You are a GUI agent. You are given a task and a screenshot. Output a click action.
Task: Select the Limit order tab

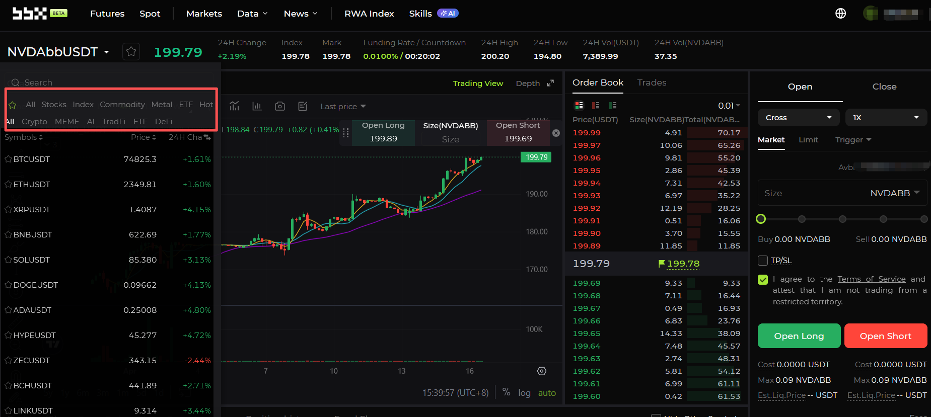coord(808,140)
